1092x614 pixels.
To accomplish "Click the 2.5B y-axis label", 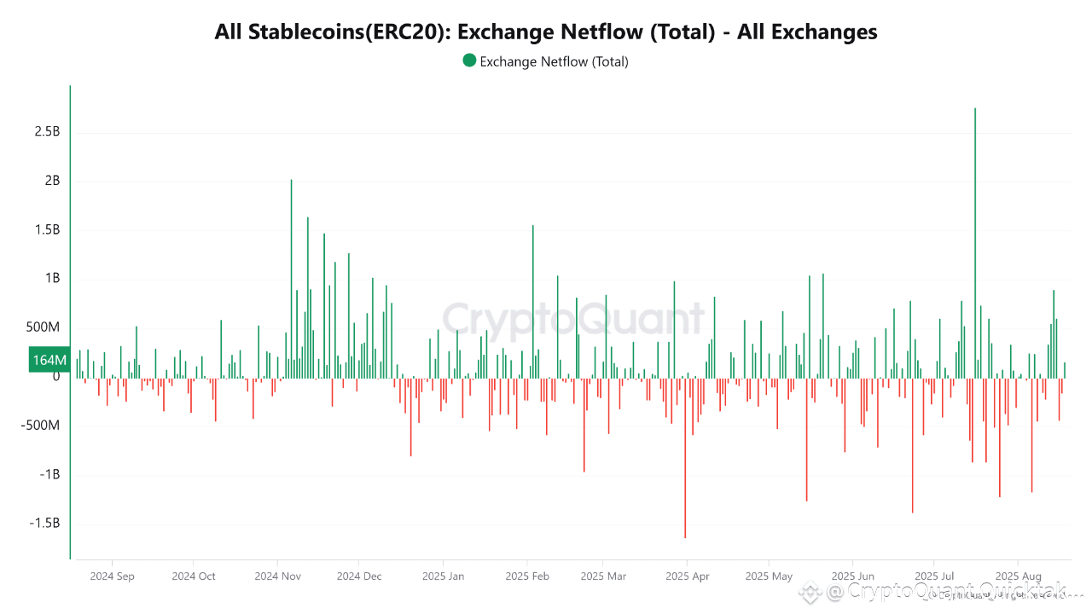I will (46, 132).
